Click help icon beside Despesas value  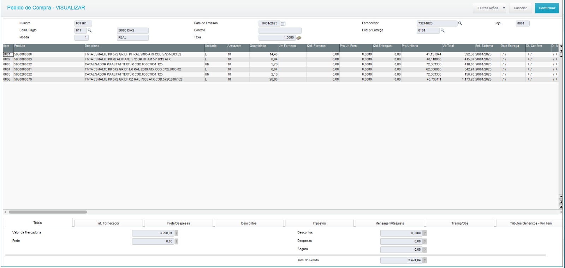(425, 242)
